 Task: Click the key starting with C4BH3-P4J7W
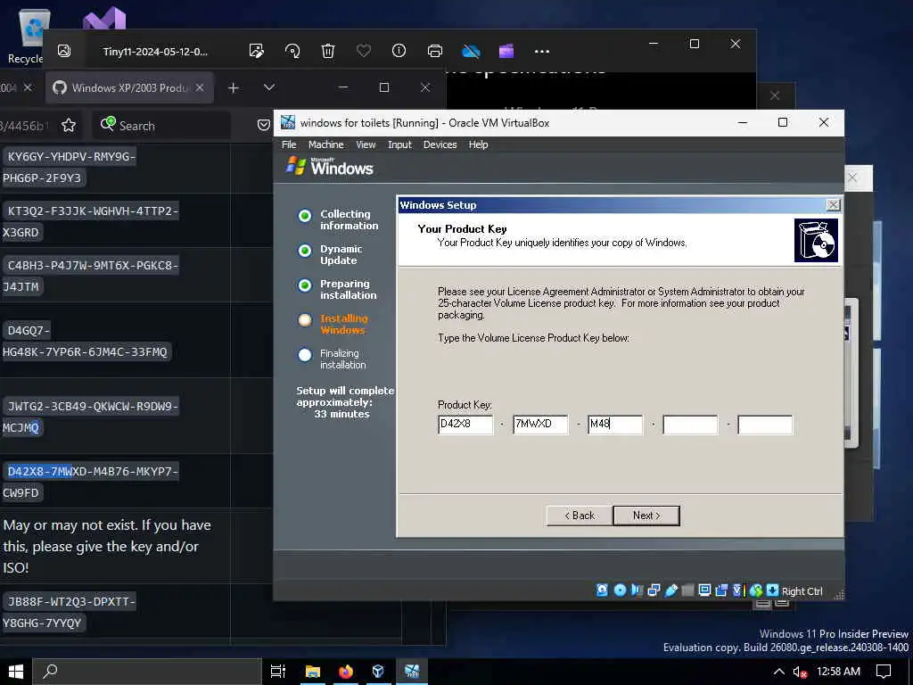91,276
